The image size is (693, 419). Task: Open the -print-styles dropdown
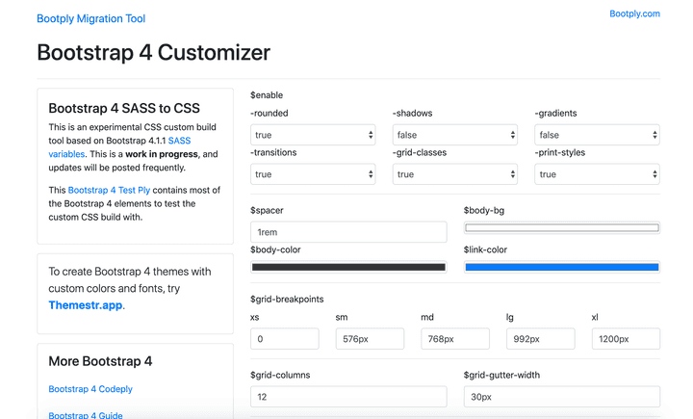597,174
